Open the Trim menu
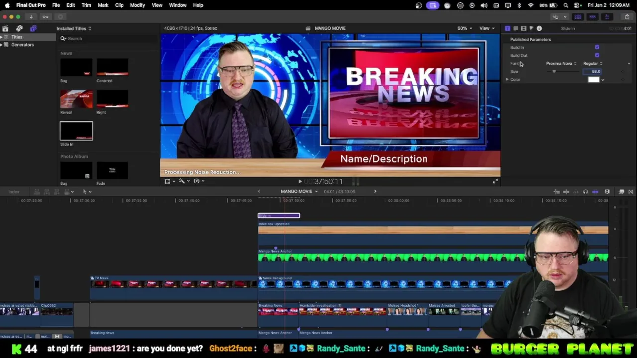Image resolution: width=637 pixels, height=358 pixels. (86, 5)
